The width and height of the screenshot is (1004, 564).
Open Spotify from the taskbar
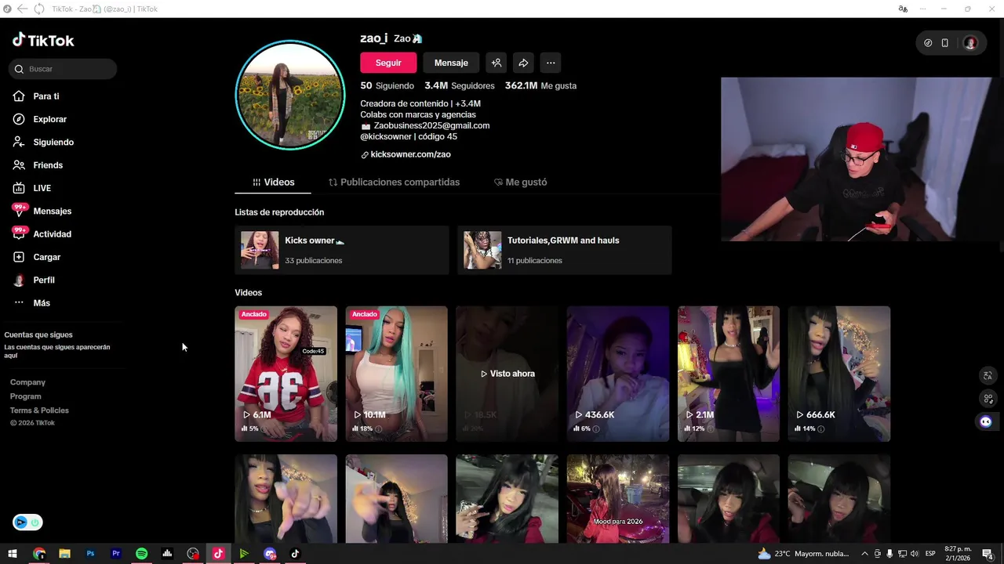141,554
